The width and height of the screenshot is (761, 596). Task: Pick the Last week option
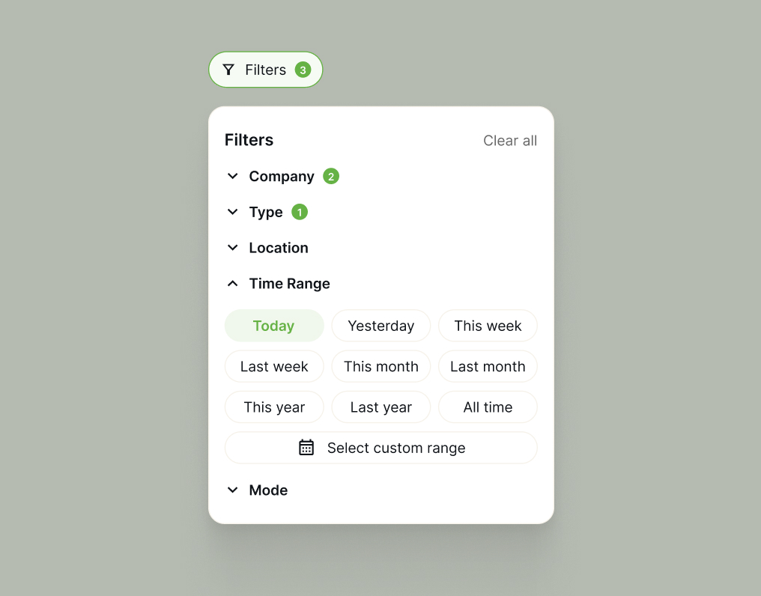tap(274, 367)
